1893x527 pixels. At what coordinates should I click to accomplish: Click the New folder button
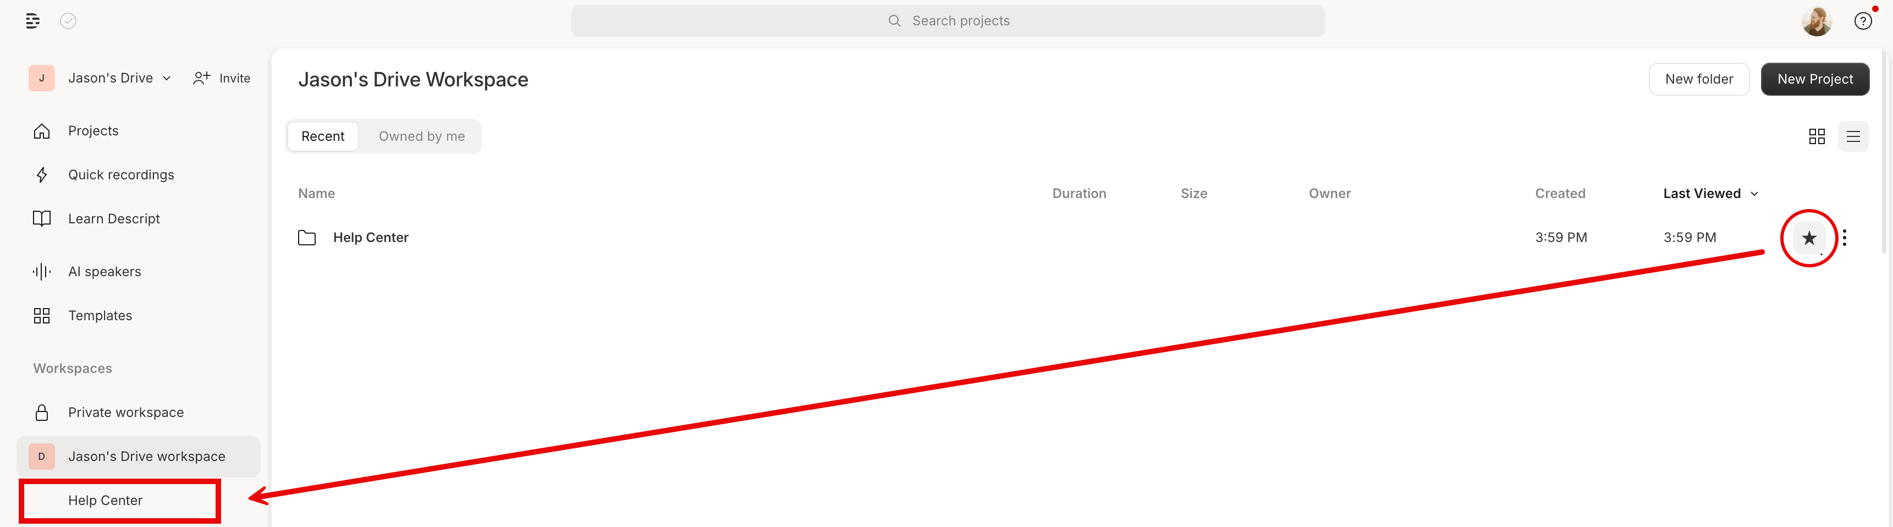pos(1699,79)
